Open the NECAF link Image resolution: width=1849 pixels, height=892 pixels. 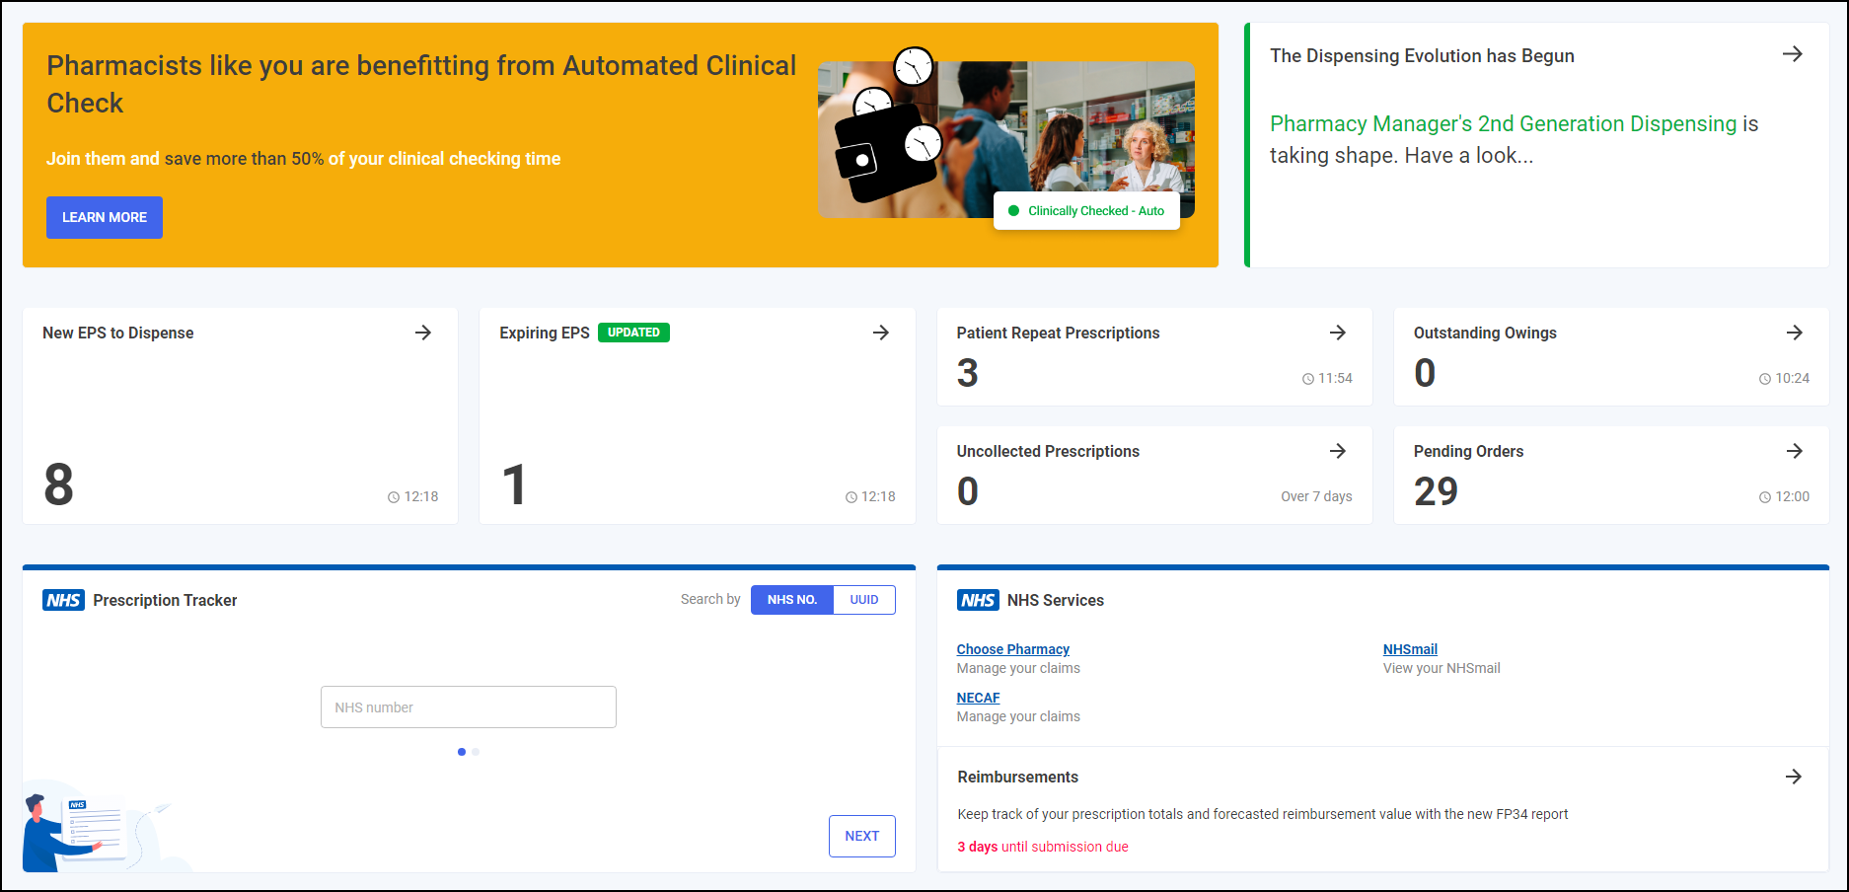coord(978,698)
